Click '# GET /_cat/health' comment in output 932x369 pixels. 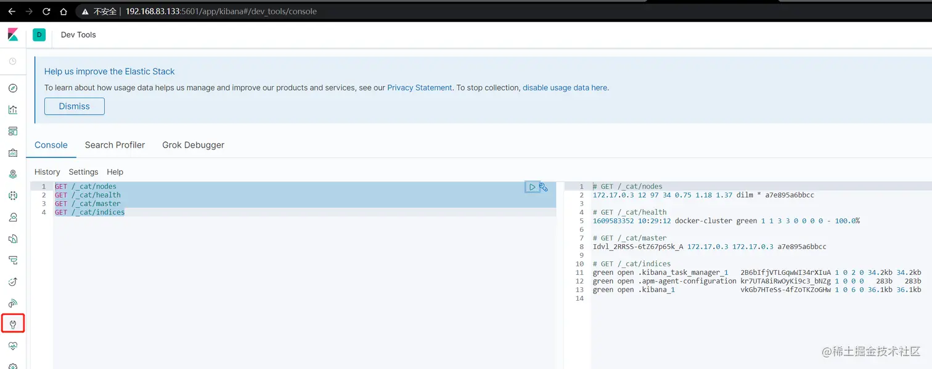(x=629, y=212)
